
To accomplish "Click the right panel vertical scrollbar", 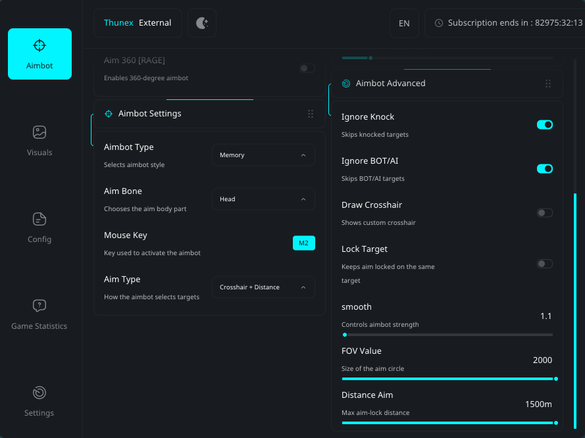I will 575,309.
